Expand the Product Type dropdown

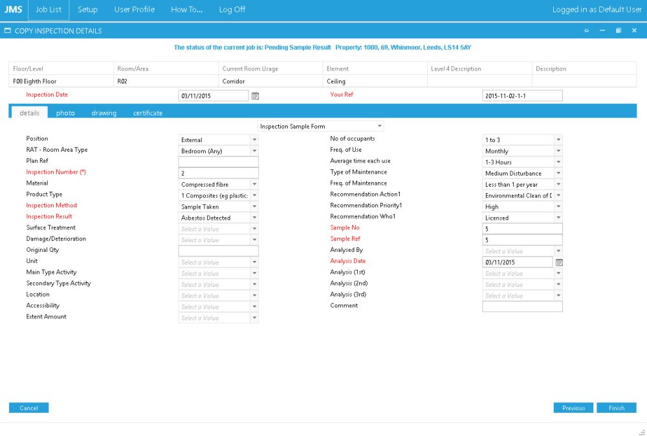tap(254, 195)
